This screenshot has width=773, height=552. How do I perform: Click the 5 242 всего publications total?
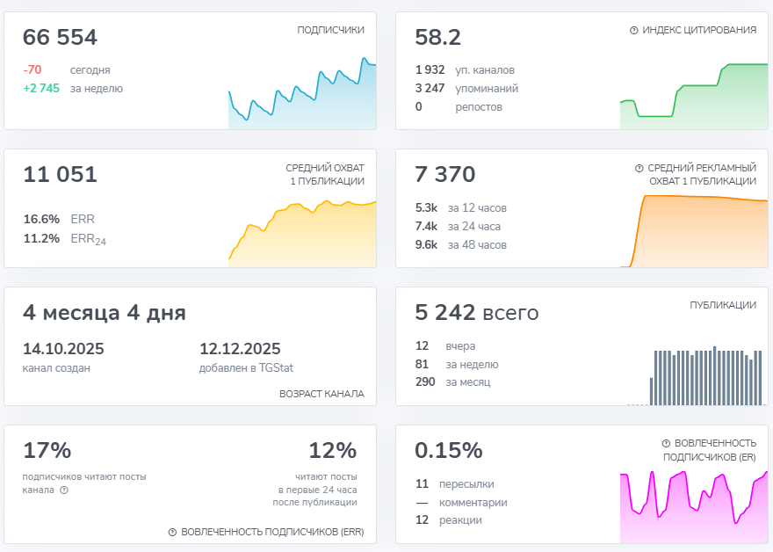point(477,313)
